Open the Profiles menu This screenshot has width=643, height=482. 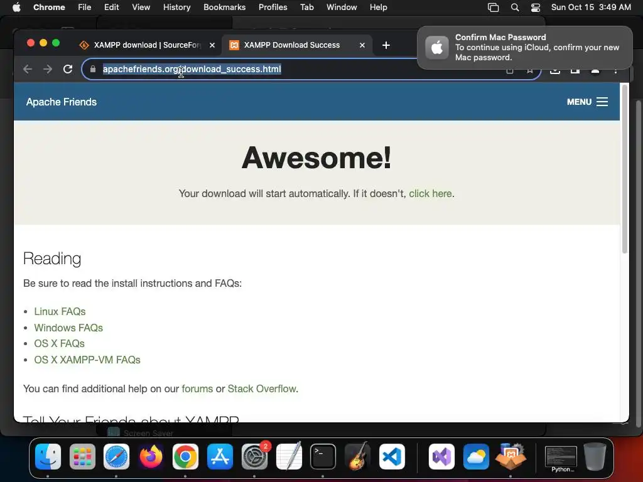pos(273,7)
